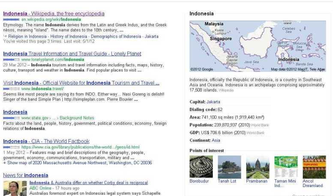Viewport: 333px width, 196px height.
Task: Open the Indonesia state.gov result title
Action: [x=15, y=112]
